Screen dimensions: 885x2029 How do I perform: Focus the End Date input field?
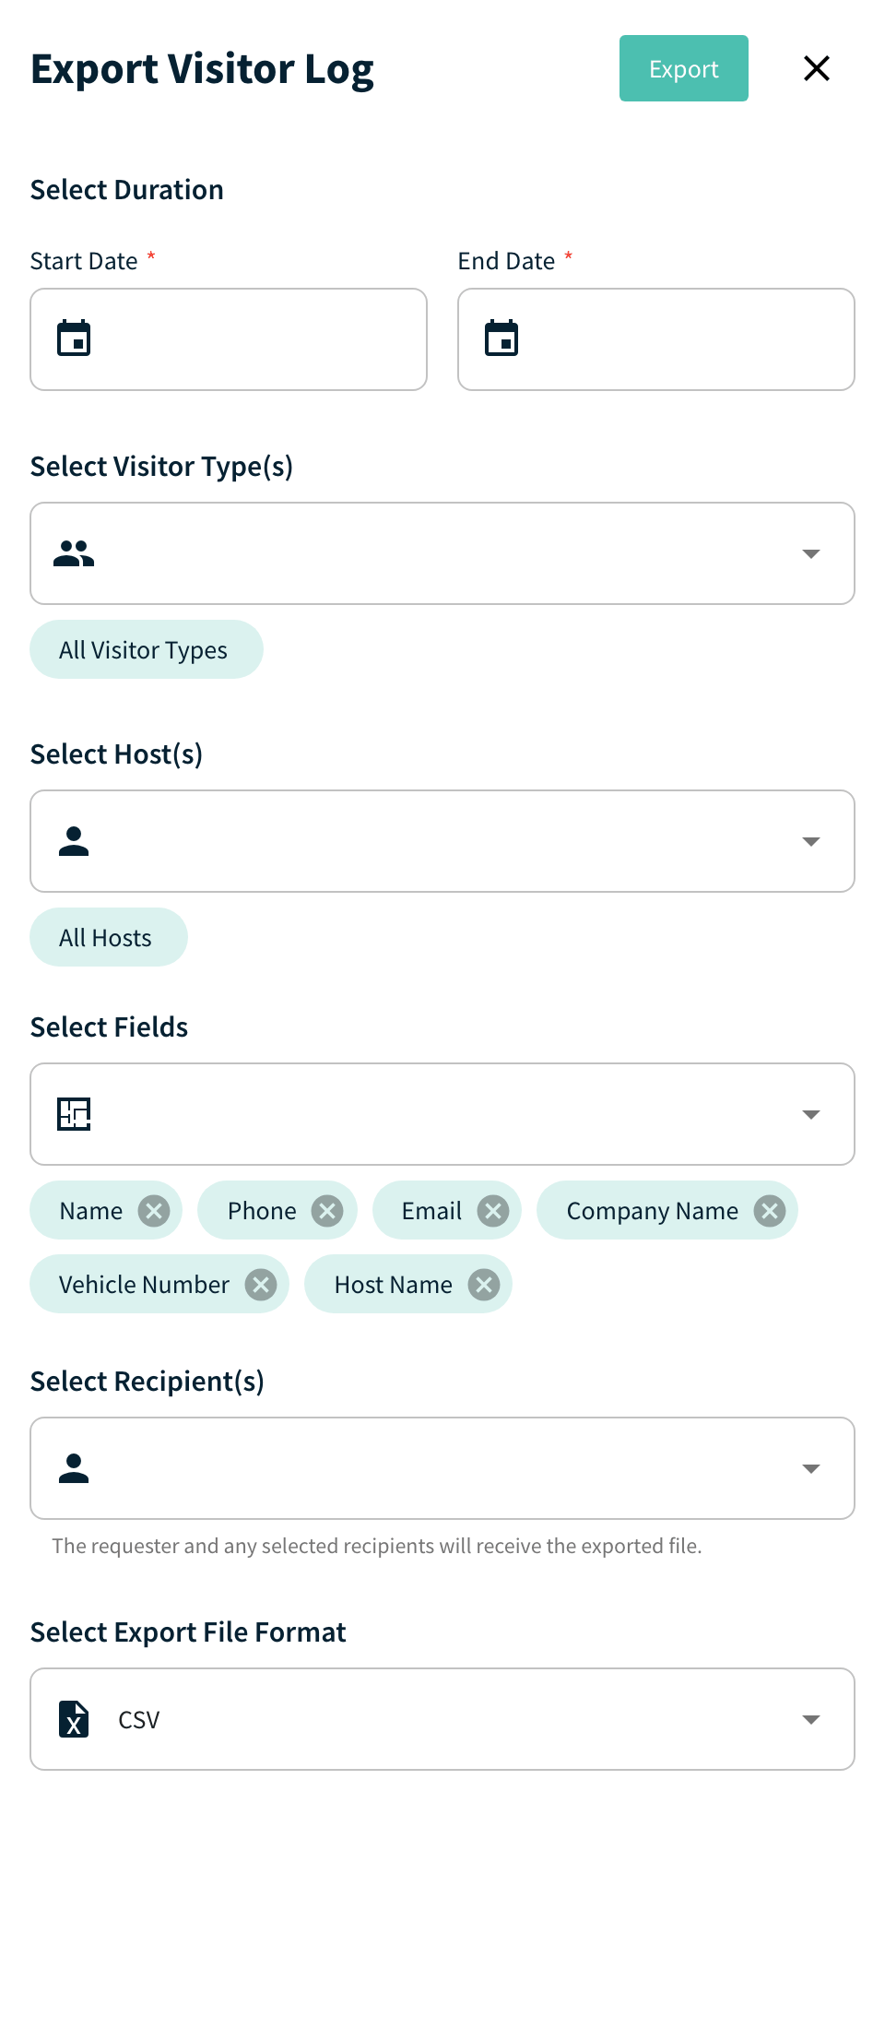[656, 339]
